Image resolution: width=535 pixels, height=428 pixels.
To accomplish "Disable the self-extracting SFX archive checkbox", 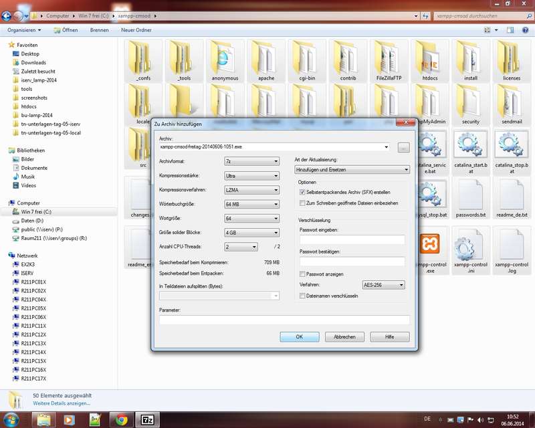I will pyautogui.click(x=303, y=192).
